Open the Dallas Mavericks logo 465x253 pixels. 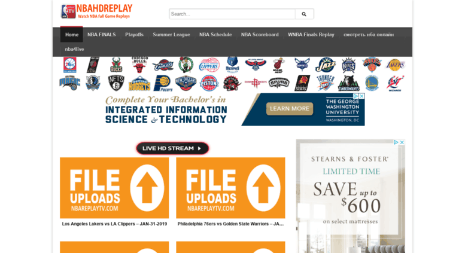(93, 83)
